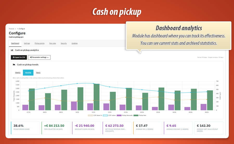Screen dimensions: 234x144
Task: Click the Modules breadcrumb link
Action: tap(11, 29)
